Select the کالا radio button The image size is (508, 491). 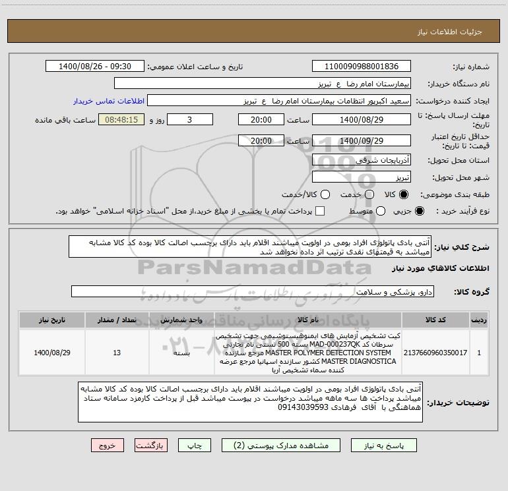tap(404, 194)
